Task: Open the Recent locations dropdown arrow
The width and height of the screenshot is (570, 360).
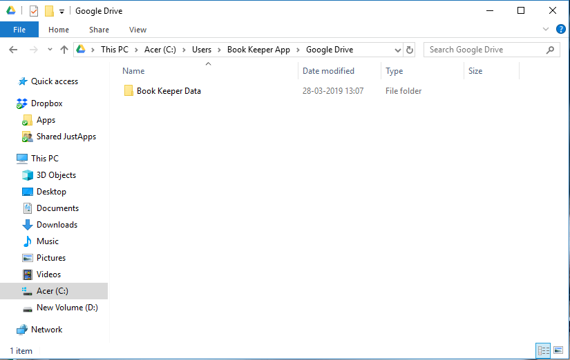Action: (x=50, y=50)
